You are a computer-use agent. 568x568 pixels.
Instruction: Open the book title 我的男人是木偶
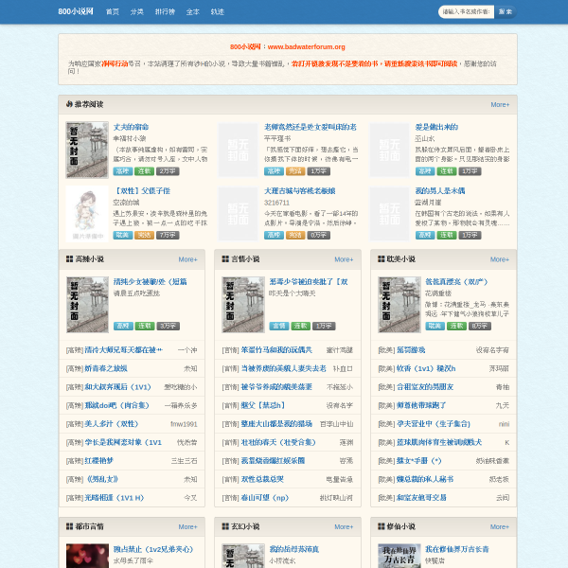pyautogui.click(x=440, y=191)
